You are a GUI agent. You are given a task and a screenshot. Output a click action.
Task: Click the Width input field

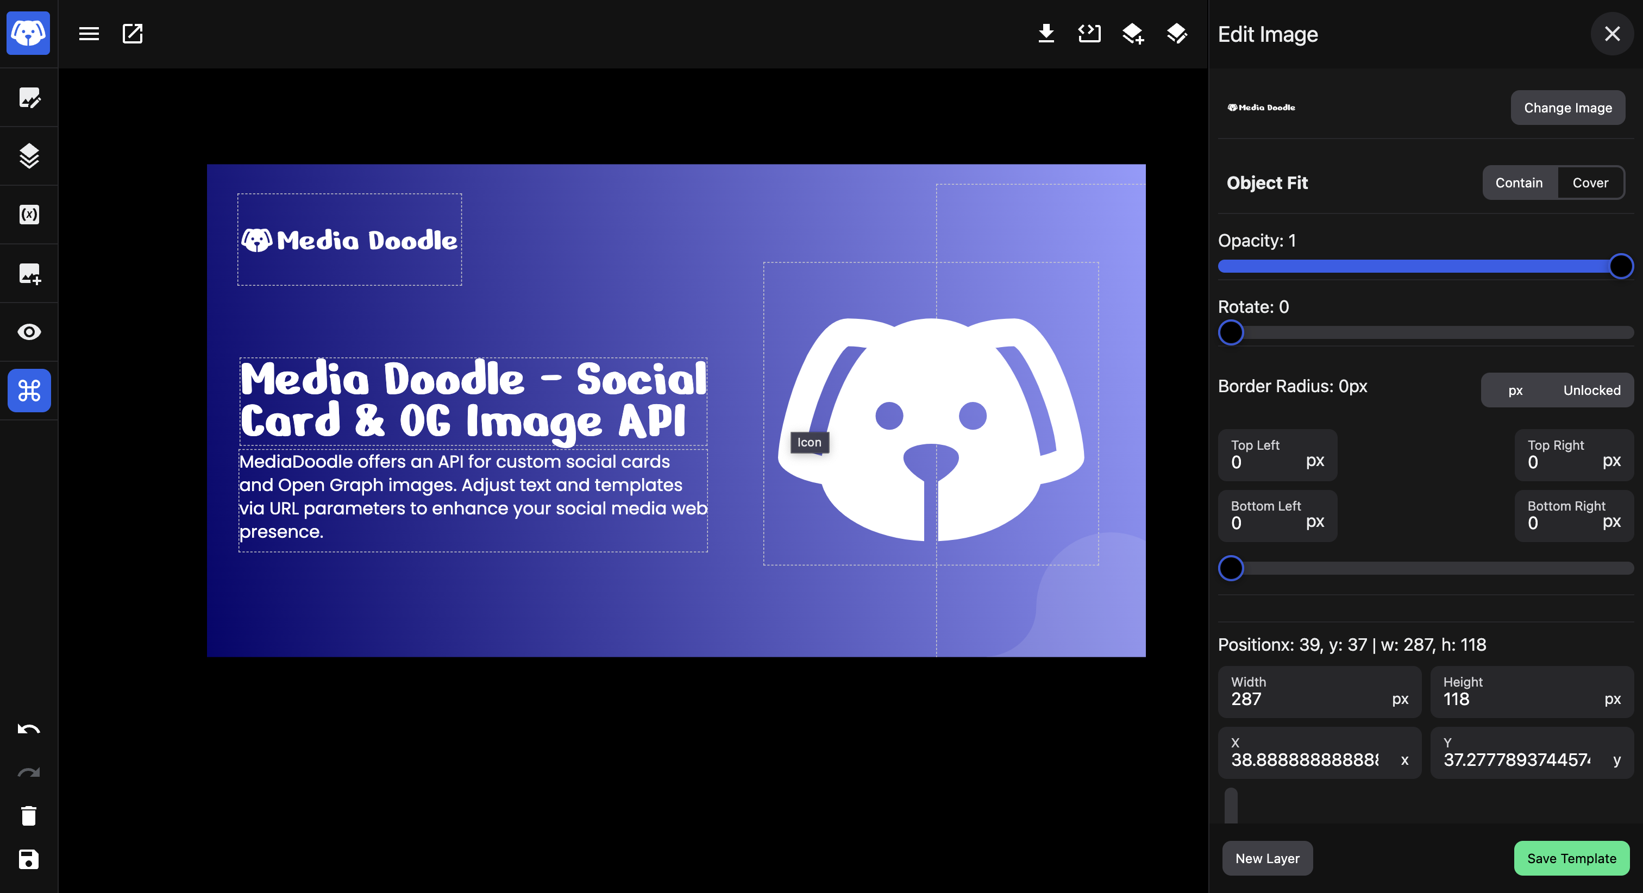coord(1319,692)
